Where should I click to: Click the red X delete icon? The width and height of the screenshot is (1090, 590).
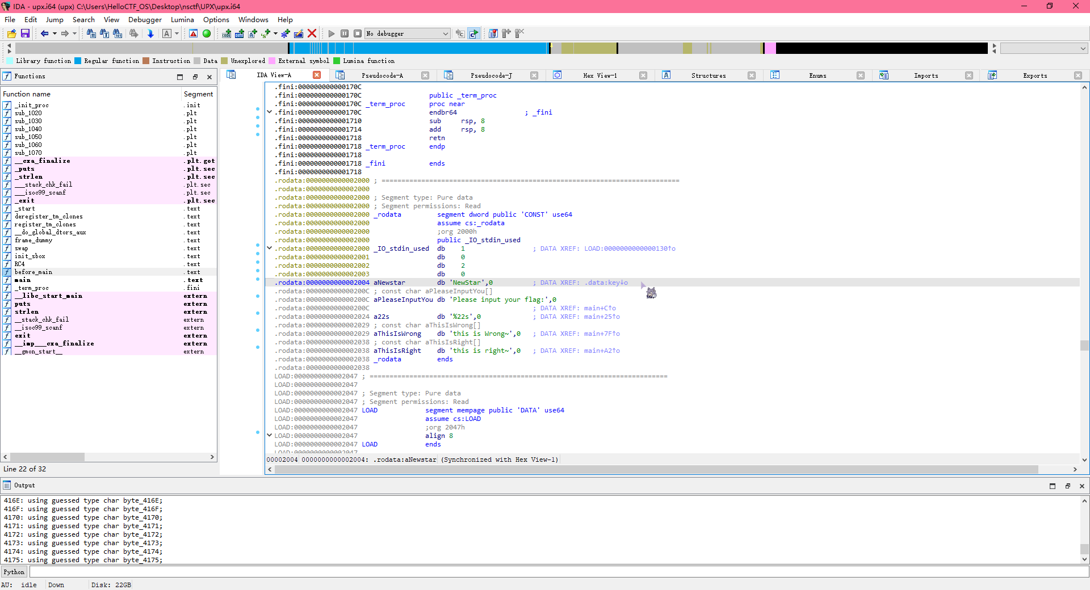tap(312, 33)
